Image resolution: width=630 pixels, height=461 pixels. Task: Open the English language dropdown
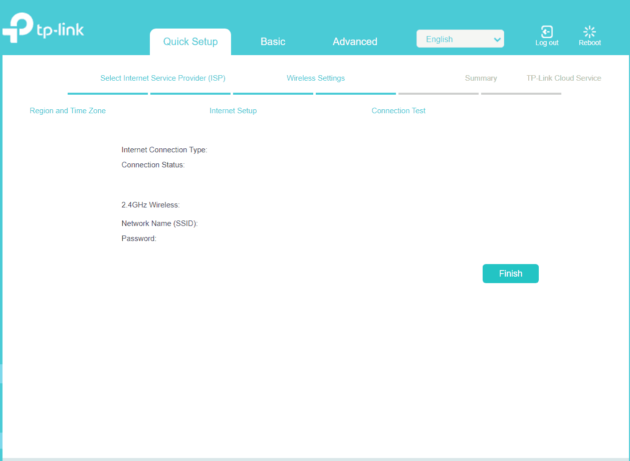454,39
